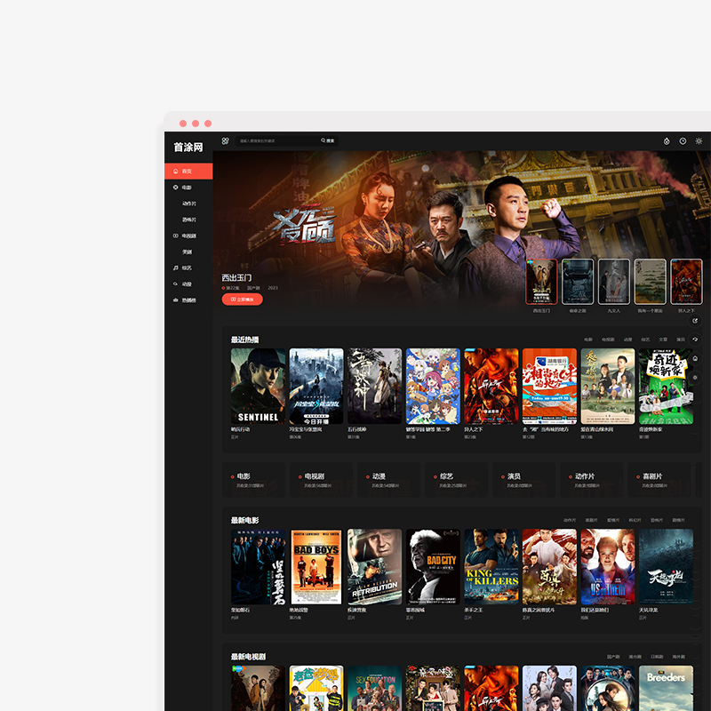The height and width of the screenshot is (711, 711).
Task: Click the search magnifier button
Action: click(328, 140)
